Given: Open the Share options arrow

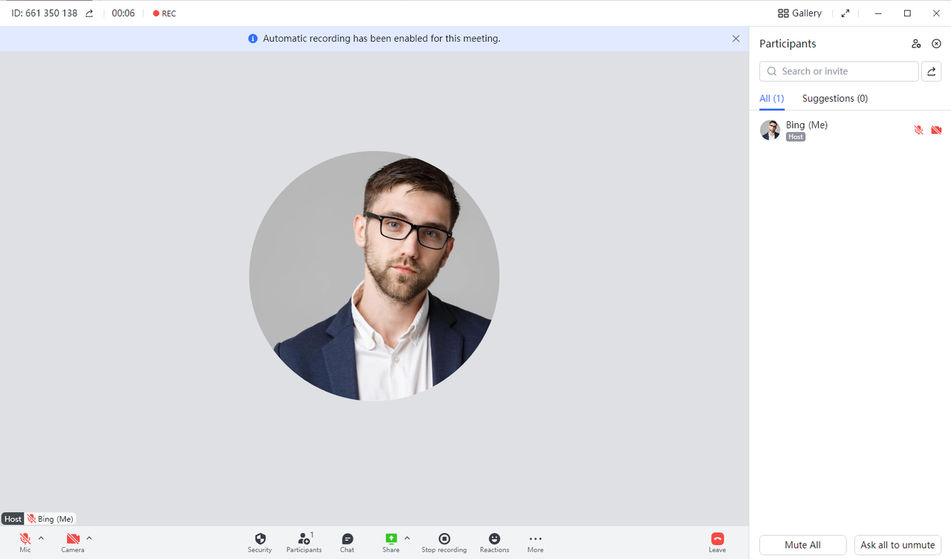Looking at the screenshot, I should pyautogui.click(x=407, y=538).
